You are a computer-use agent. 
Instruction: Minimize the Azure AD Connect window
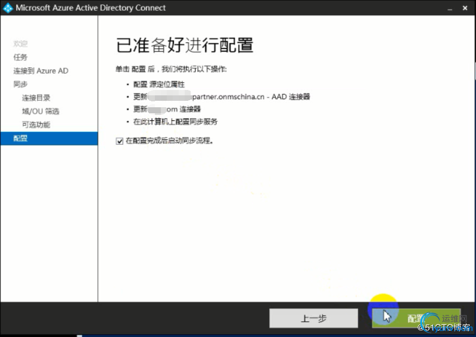coord(450,9)
